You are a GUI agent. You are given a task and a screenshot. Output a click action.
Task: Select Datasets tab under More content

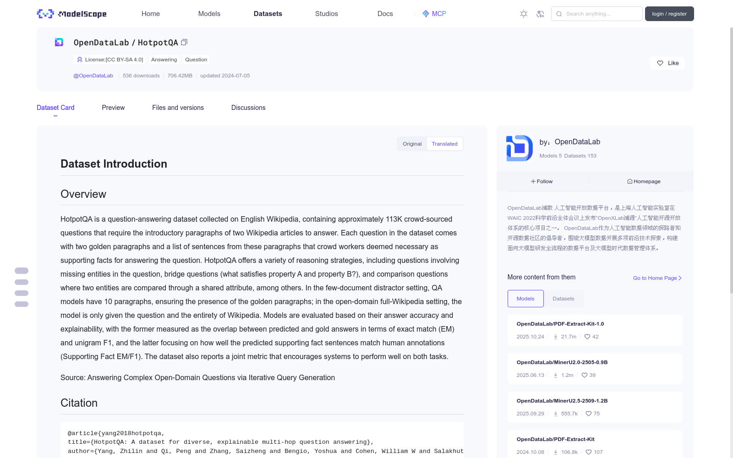563,299
